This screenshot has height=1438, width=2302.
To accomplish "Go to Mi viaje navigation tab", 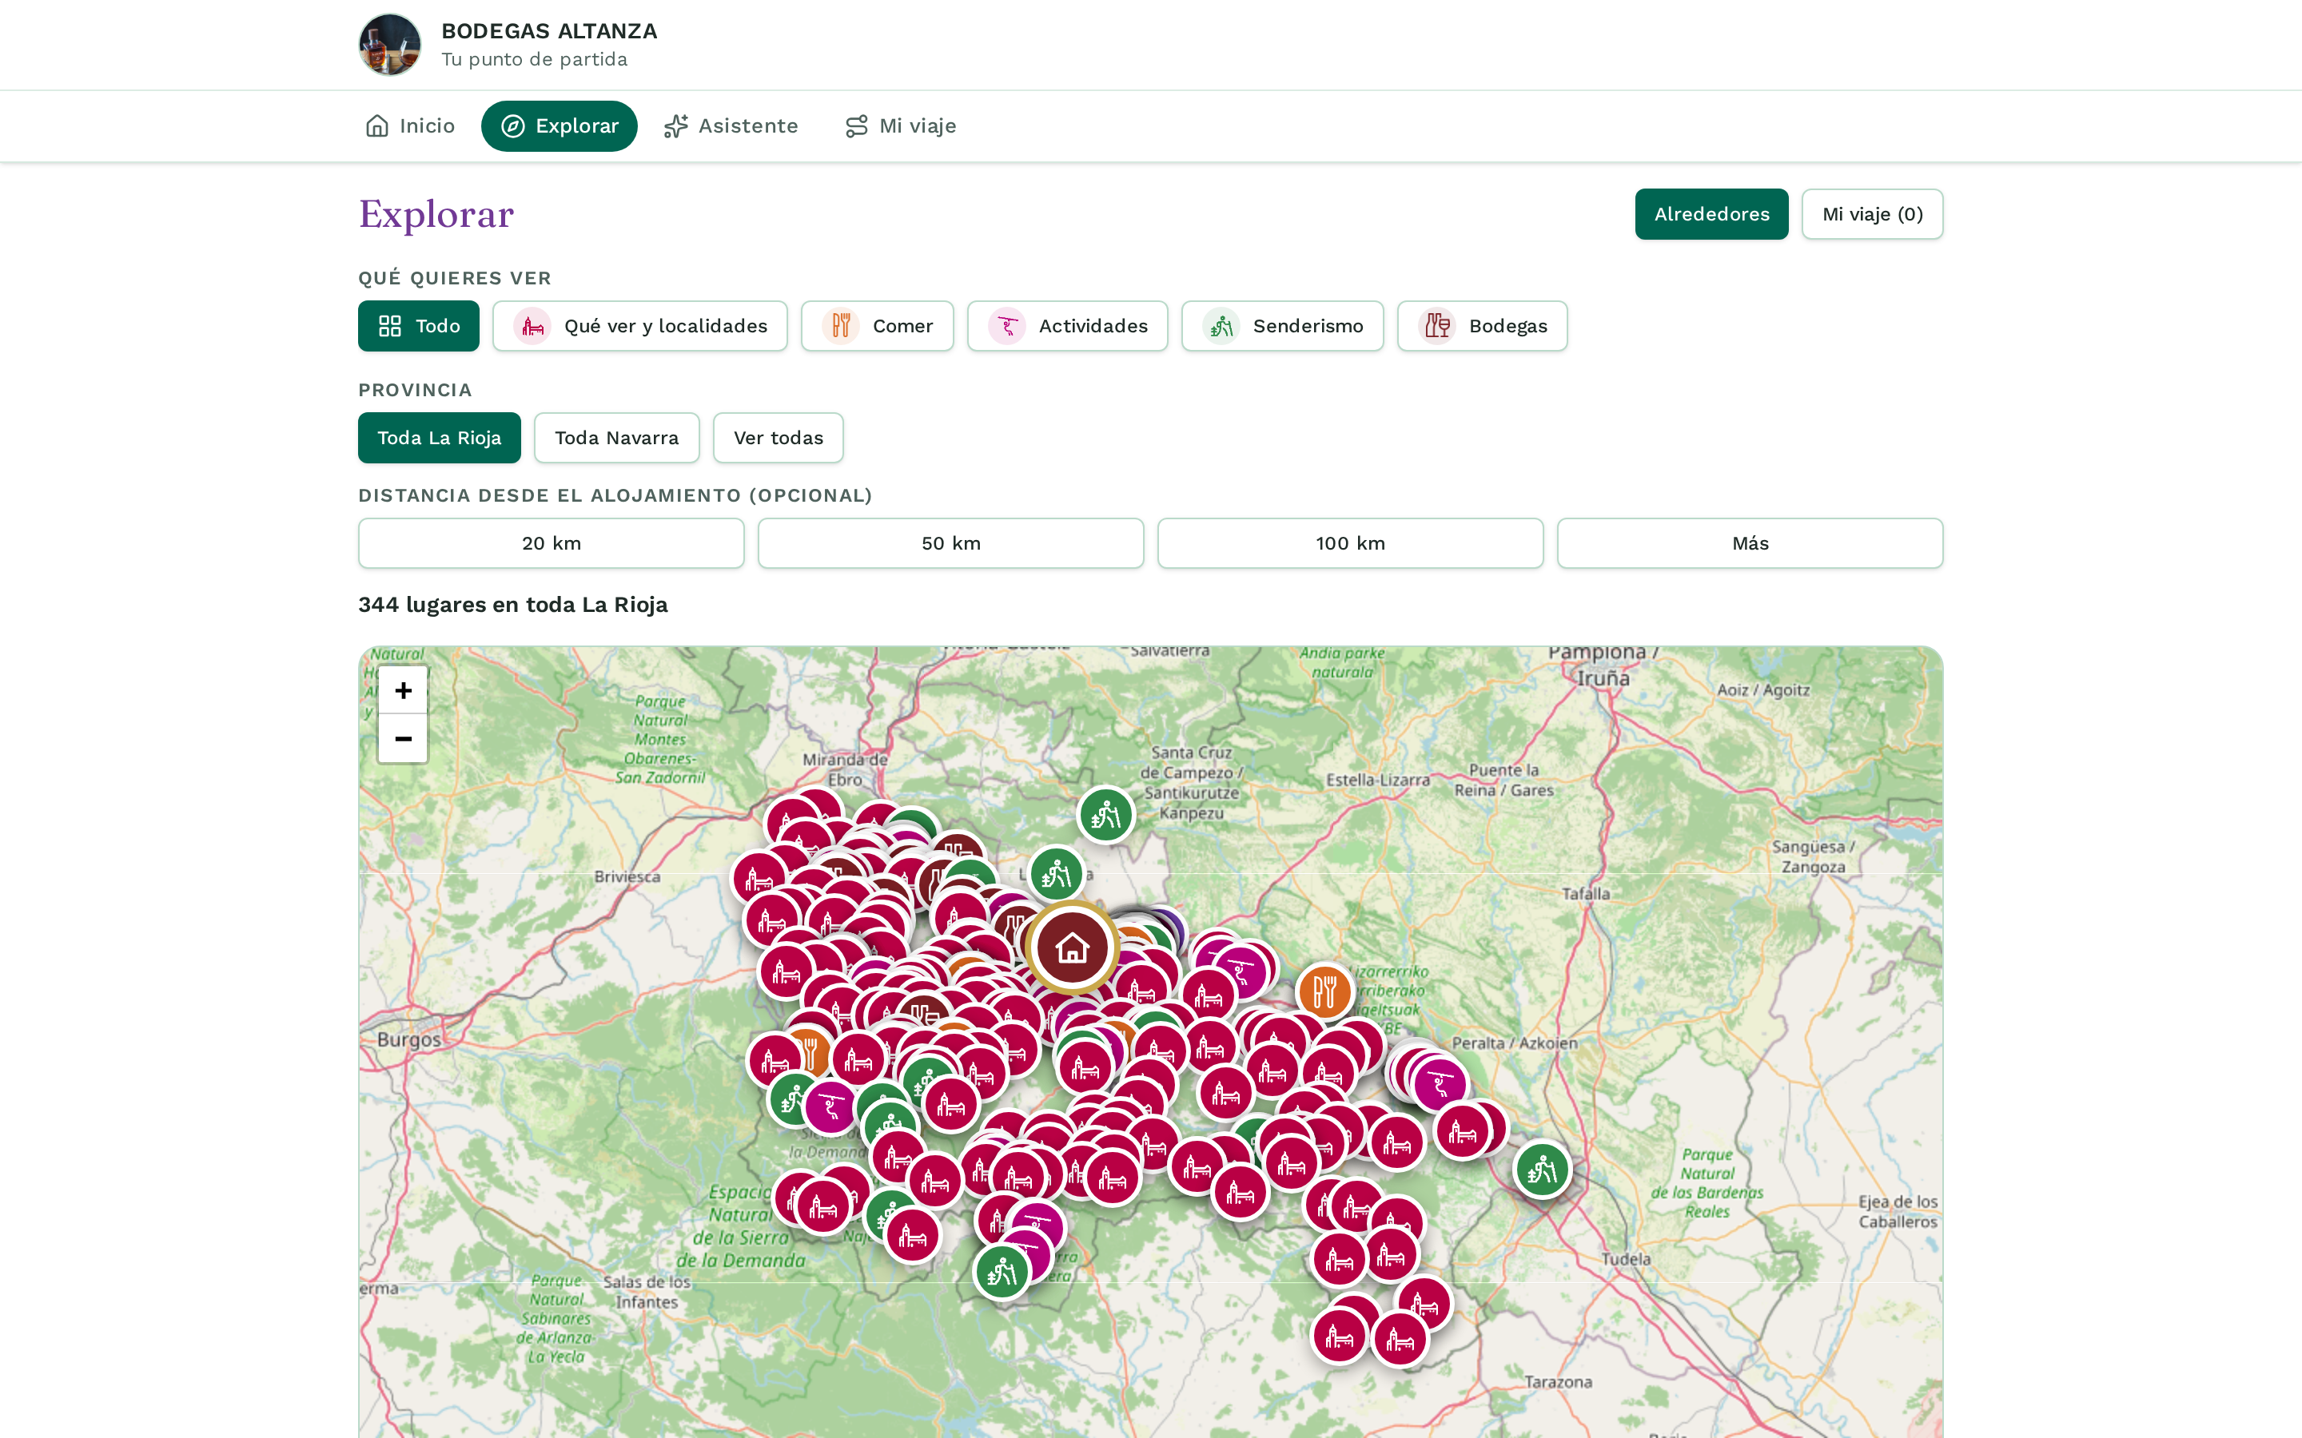I will [x=901, y=125].
